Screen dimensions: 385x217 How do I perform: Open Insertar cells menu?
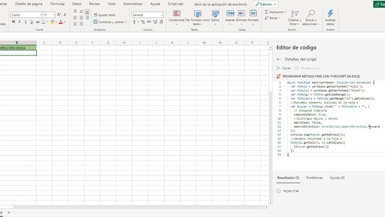(230, 17)
